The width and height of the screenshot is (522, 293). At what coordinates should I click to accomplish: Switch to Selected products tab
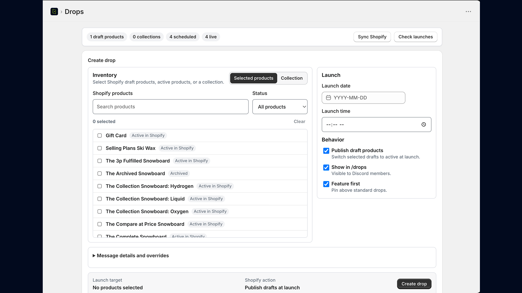(x=253, y=78)
